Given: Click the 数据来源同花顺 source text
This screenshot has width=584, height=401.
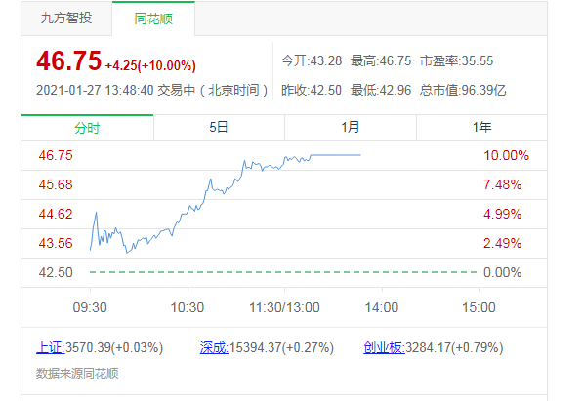Looking at the screenshot, I should (x=77, y=373).
